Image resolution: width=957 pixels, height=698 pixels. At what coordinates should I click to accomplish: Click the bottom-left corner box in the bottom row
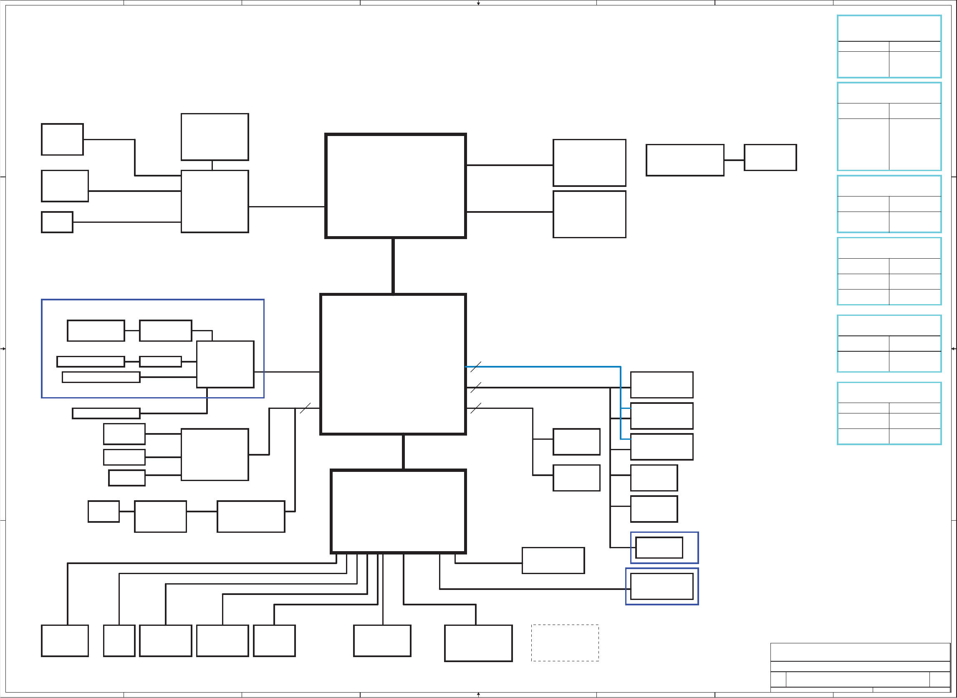tap(65, 640)
